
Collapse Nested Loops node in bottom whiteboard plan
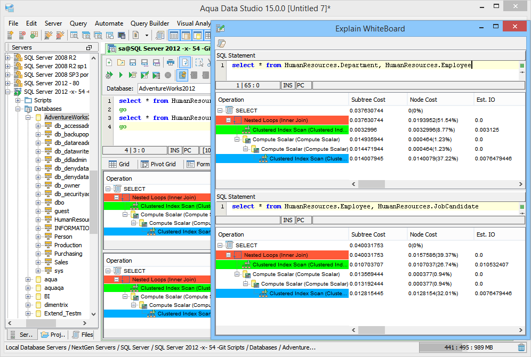pyautogui.click(x=228, y=255)
